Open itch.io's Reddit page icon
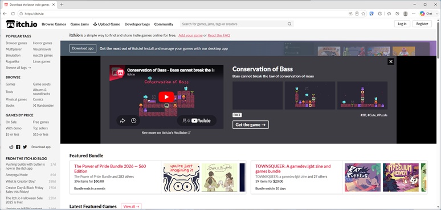The image size is (441, 210). pos(11,147)
